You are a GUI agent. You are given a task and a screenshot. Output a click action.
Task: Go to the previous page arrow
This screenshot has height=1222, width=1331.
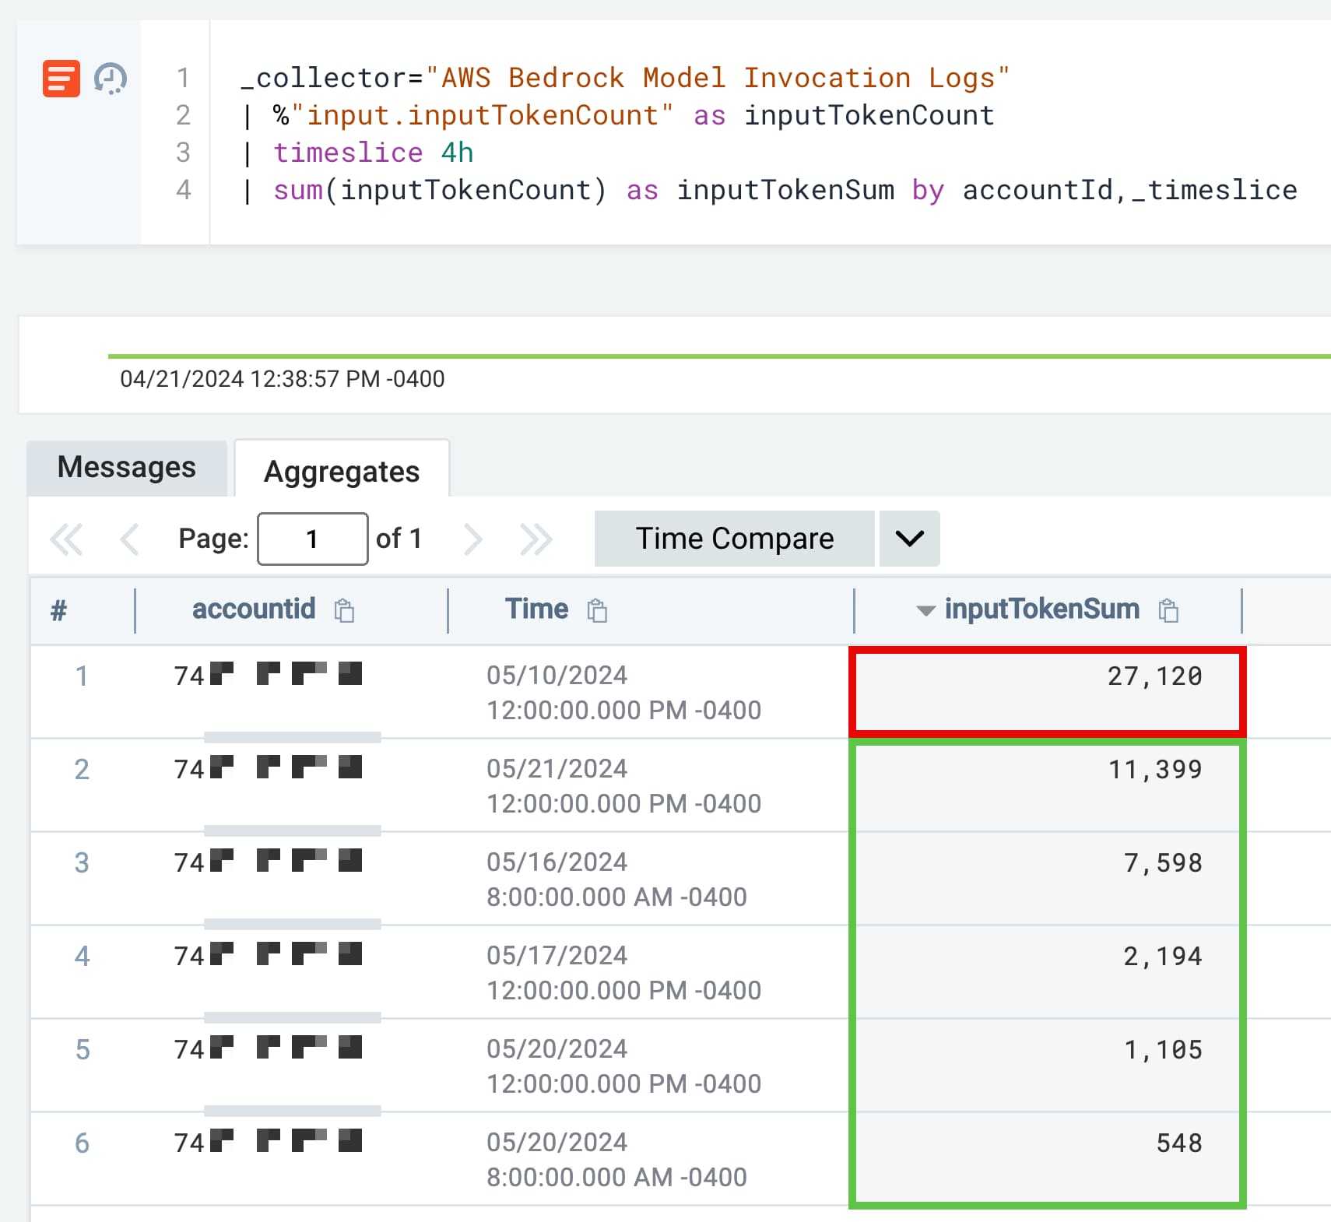[x=128, y=538]
